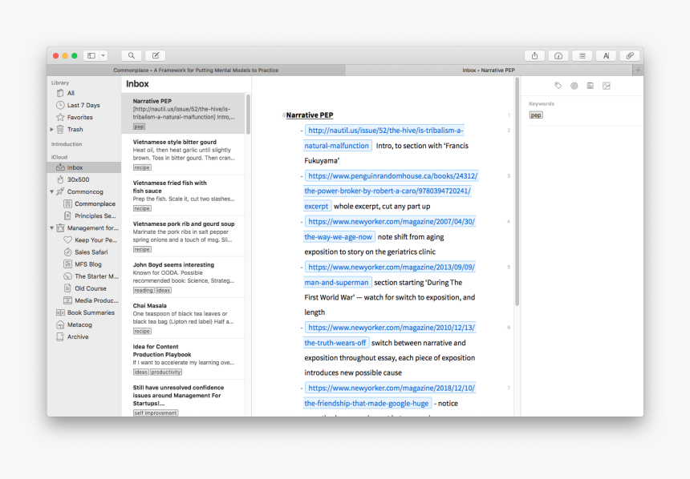Viewport: 690px width, 479px height.
Task: Select the Introduction section label
Action: [x=67, y=144]
